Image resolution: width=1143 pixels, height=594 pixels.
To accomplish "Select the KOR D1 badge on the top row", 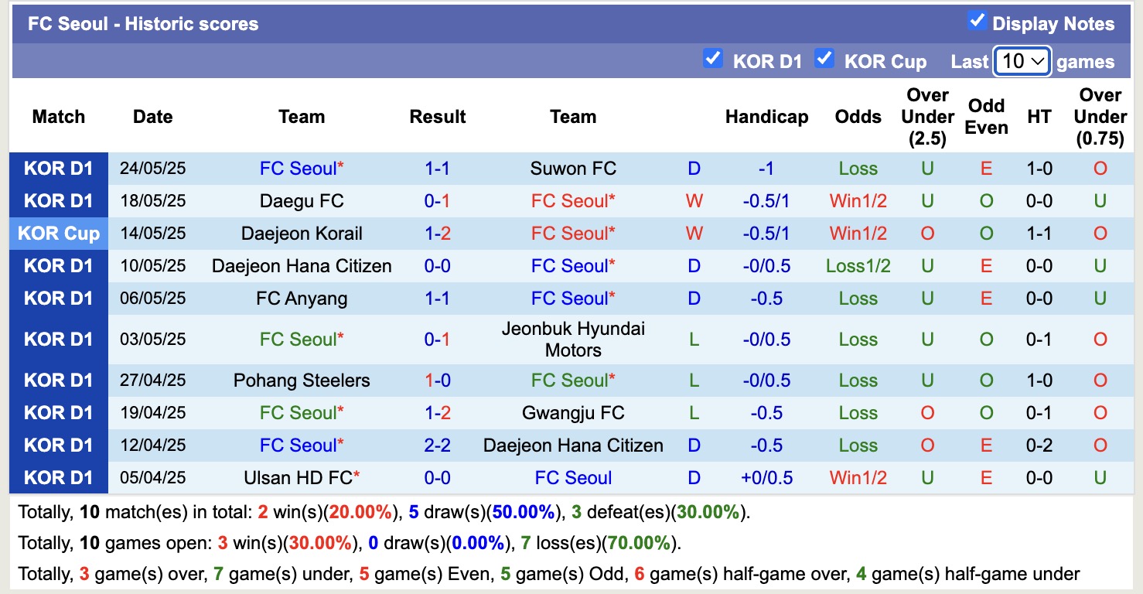I will 58,168.
